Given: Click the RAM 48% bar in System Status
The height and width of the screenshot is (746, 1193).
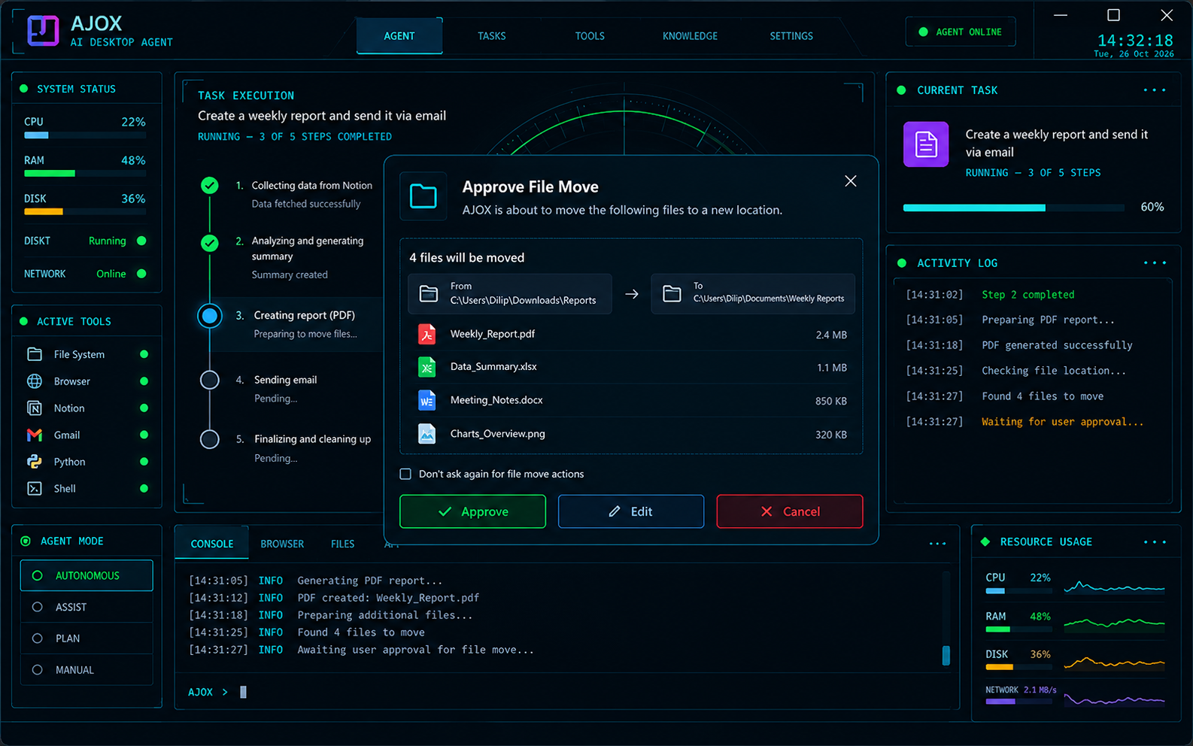Looking at the screenshot, I should pyautogui.click(x=85, y=174).
